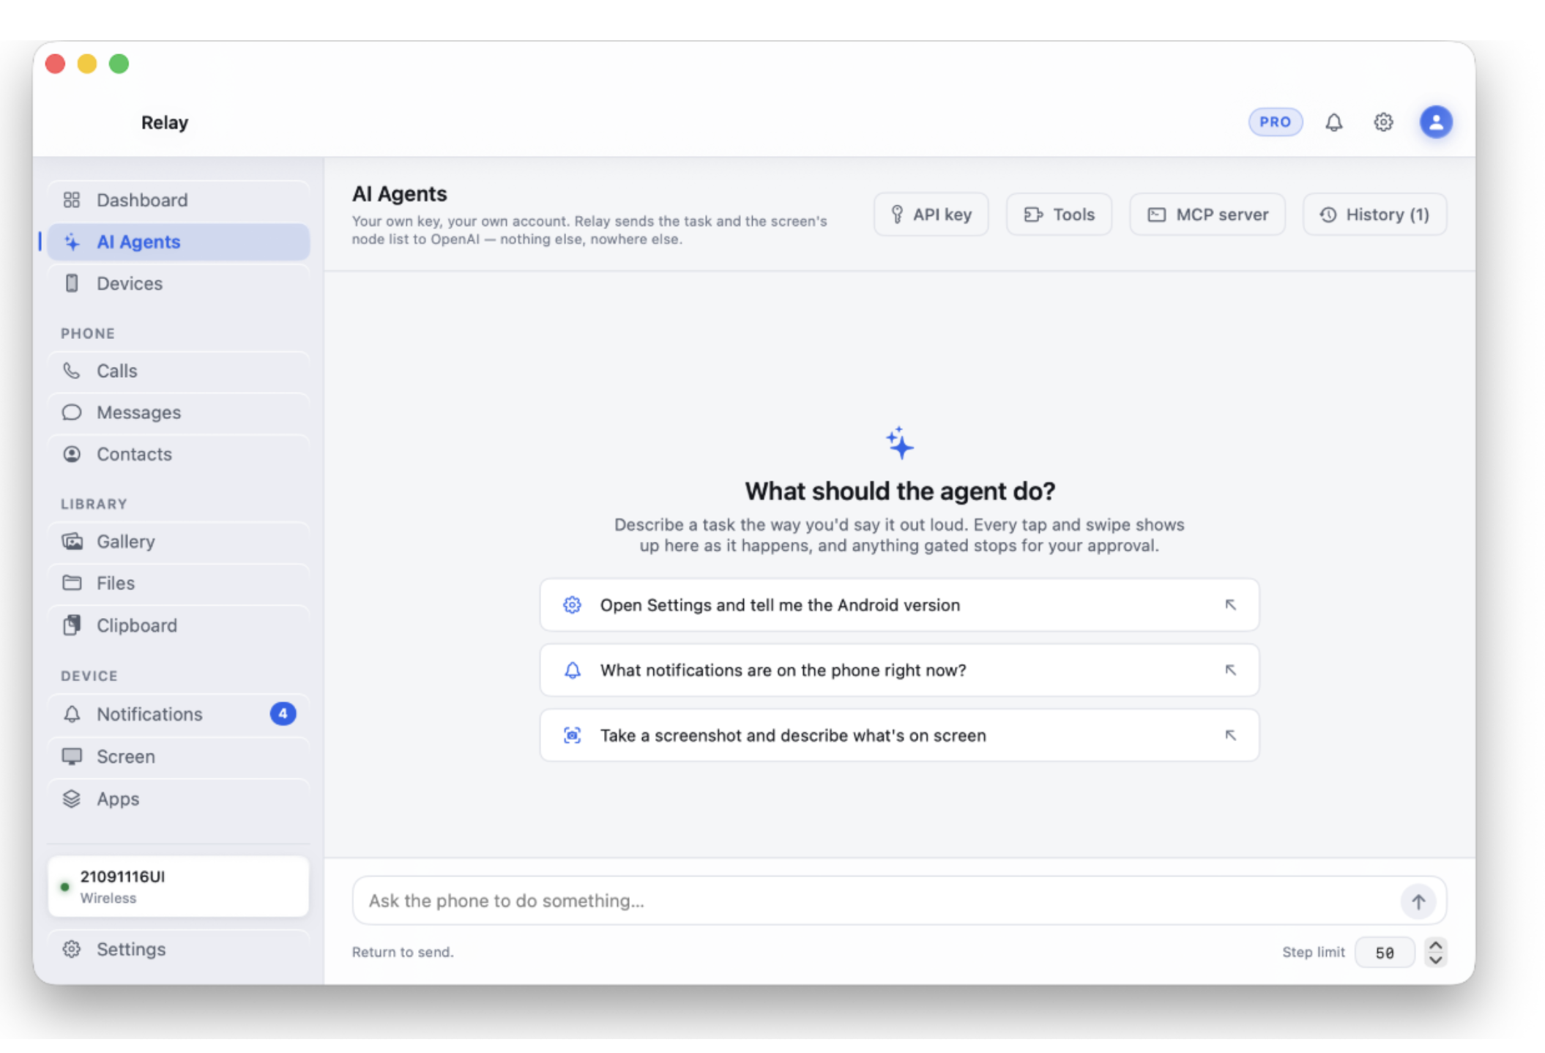Click the Notifications count badge showing 4

pyautogui.click(x=283, y=714)
